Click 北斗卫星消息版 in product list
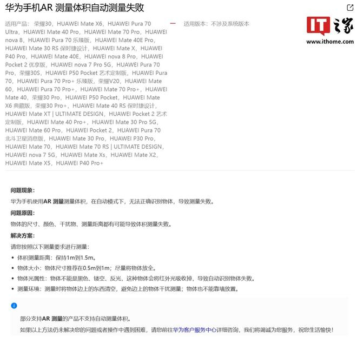 tap(24, 138)
